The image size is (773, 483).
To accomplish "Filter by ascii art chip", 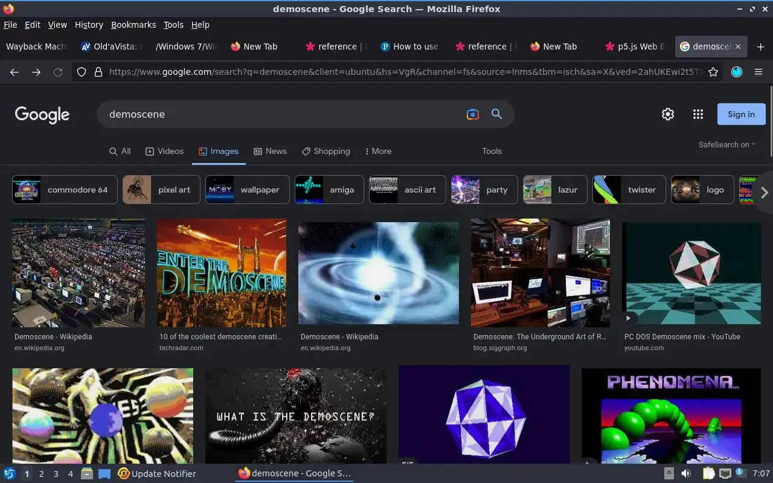I will pyautogui.click(x=407, y=190).
